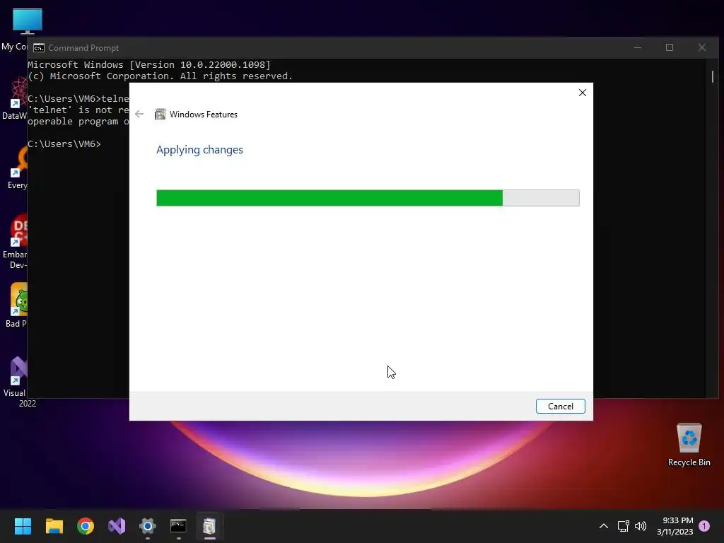
Task: Open the notification badge showing 1
Action: click(704, 526)
